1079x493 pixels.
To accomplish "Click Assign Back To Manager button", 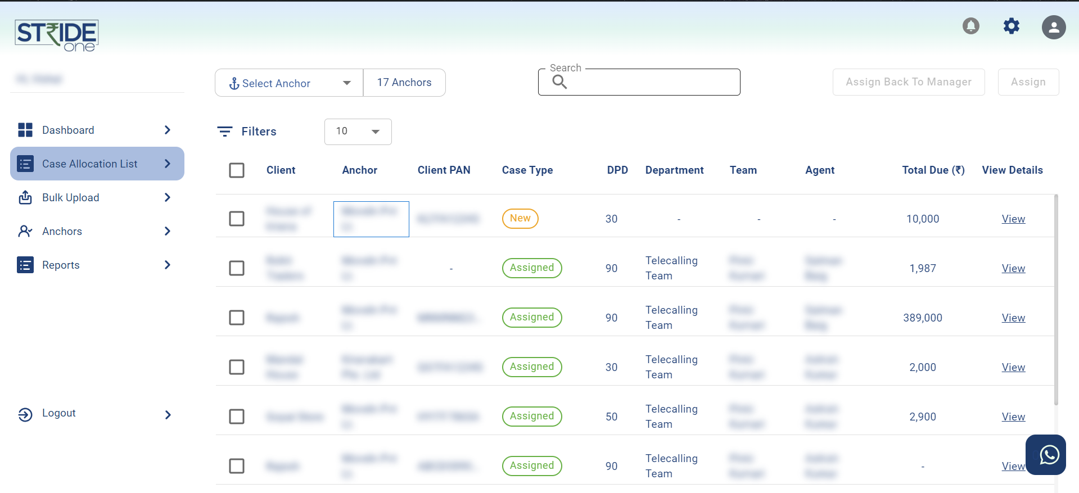I will pyautogui.click(x=909, y=82).
